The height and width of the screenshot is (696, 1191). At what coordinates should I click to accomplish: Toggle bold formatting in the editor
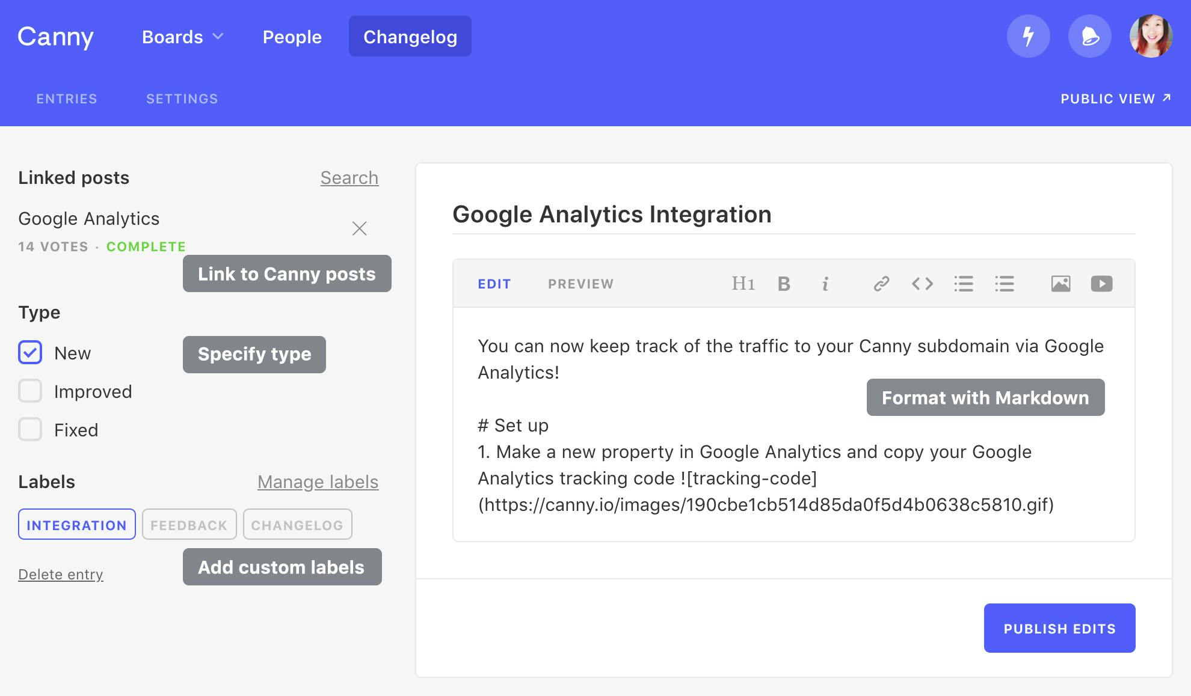784,284
